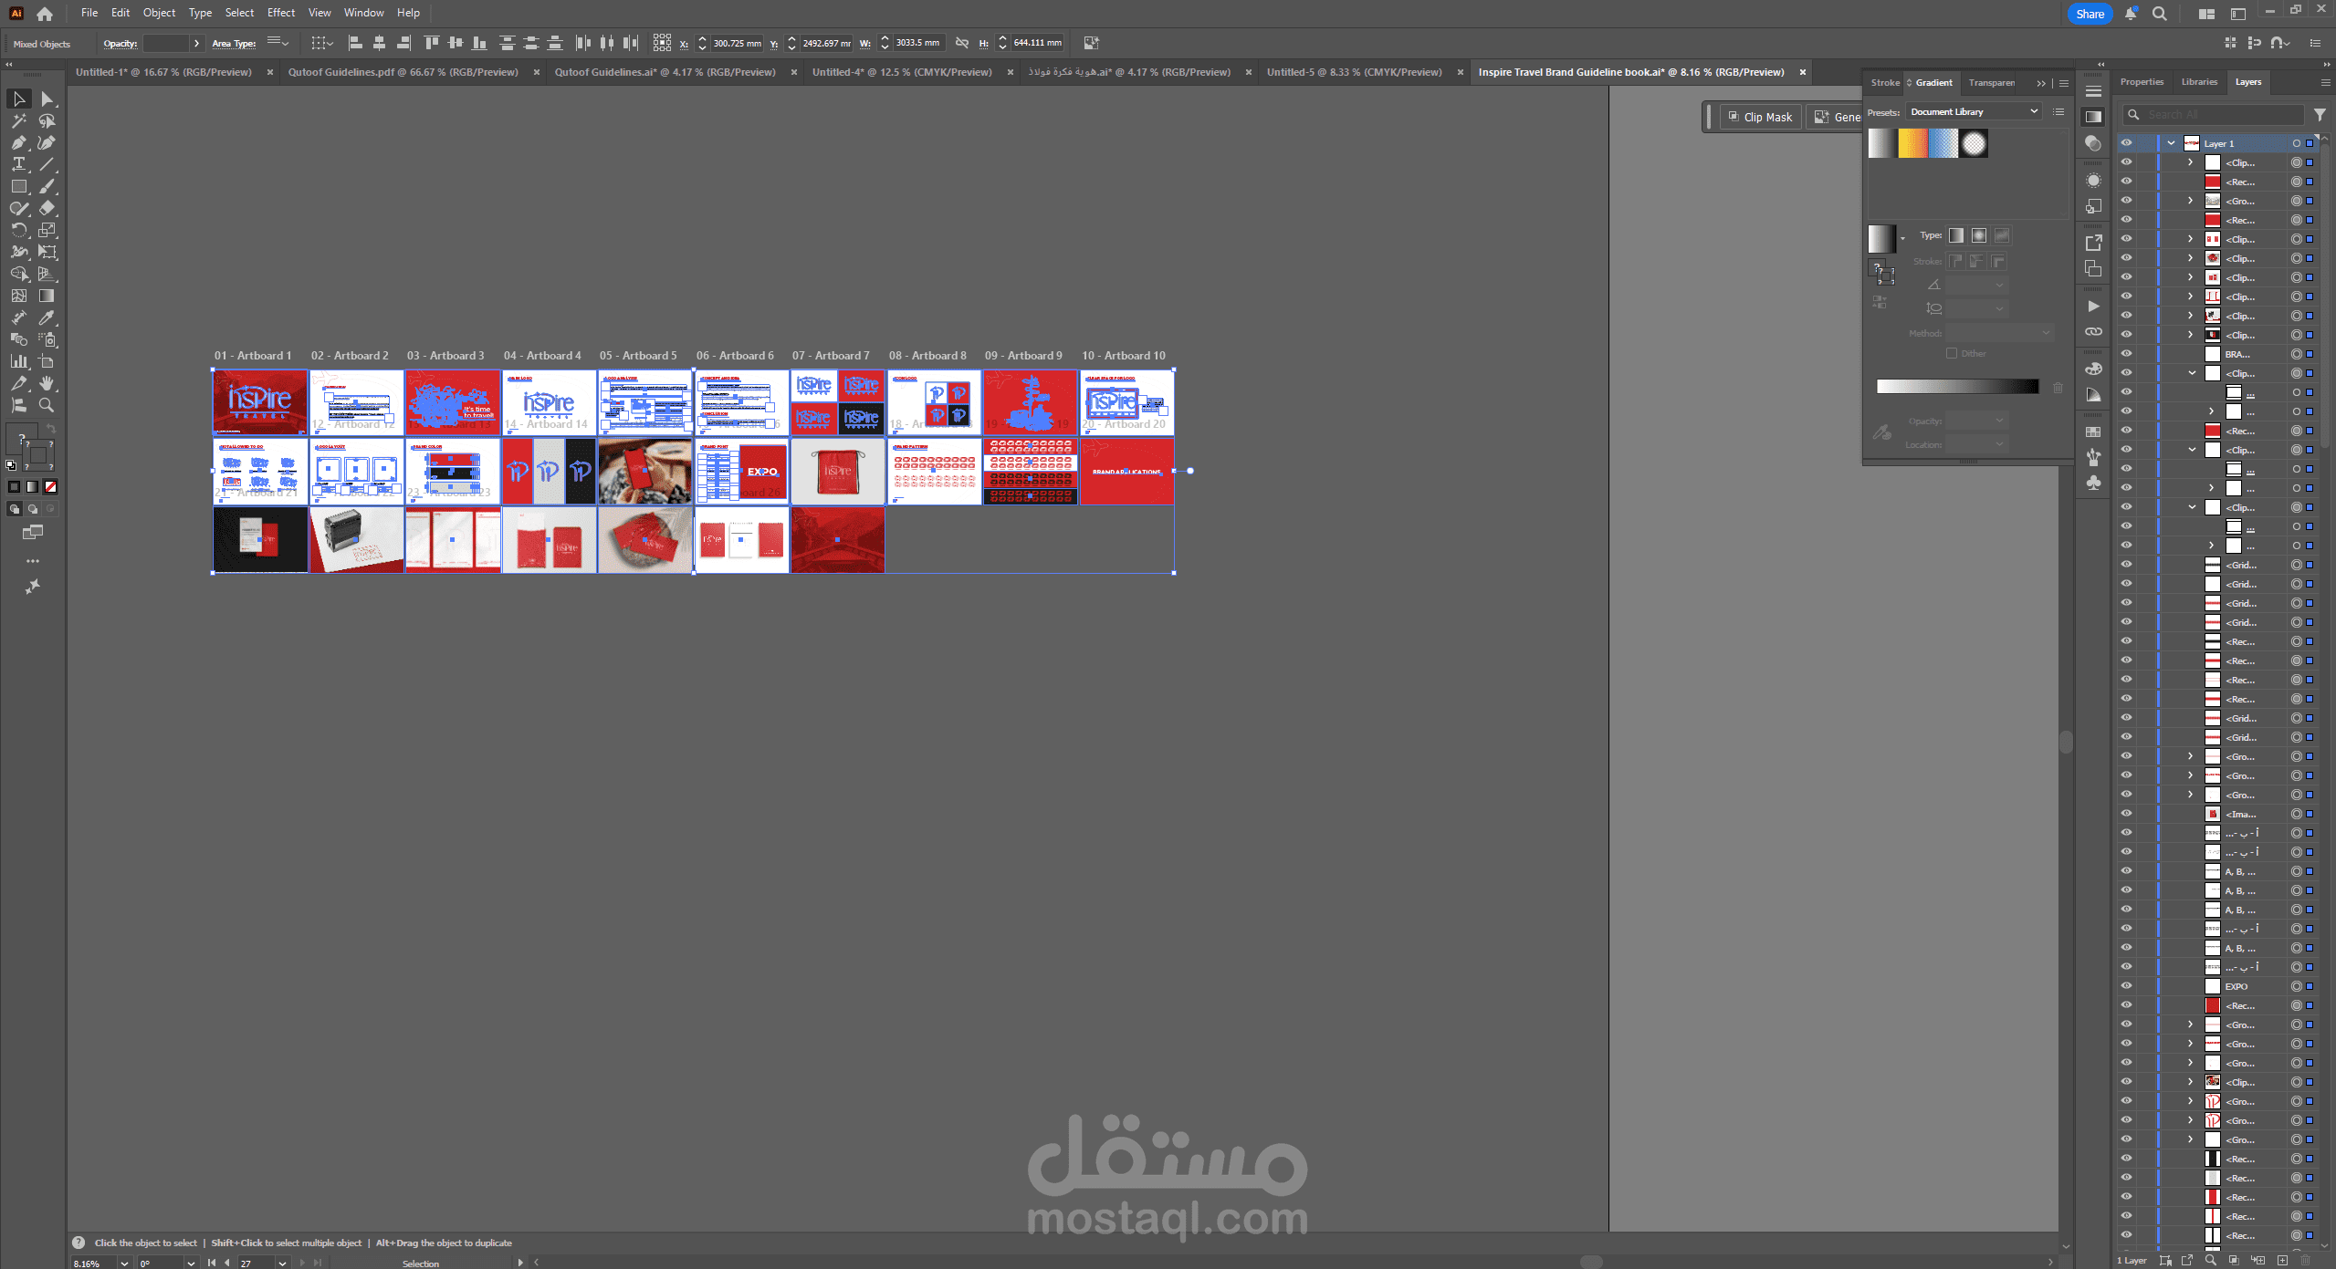2336x1269 pixels.
Task: Switch to the Qutoof Guidelines.pdf document tab
Action: pyautogui.click(x=403, y=72)
